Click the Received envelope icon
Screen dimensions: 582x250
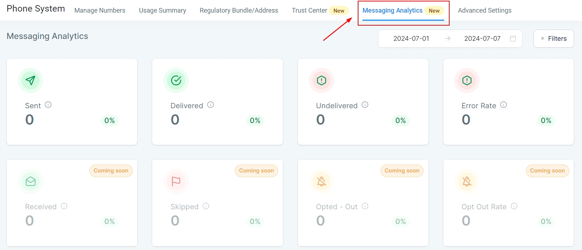coord(30,181)
